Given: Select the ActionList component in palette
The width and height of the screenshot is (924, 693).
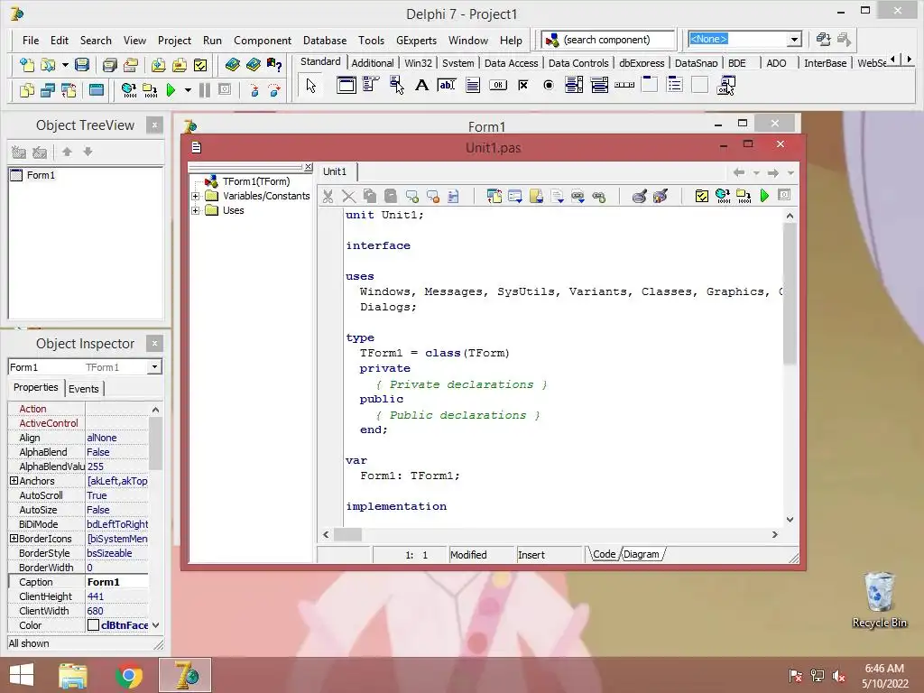Looking at the screenshot, I should [726, 86].
